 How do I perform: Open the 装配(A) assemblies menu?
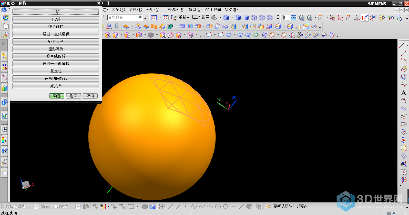point(118,10)
